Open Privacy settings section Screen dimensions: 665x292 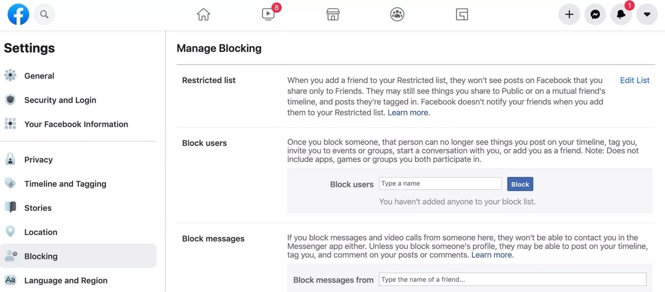click(x=38, y=160)
